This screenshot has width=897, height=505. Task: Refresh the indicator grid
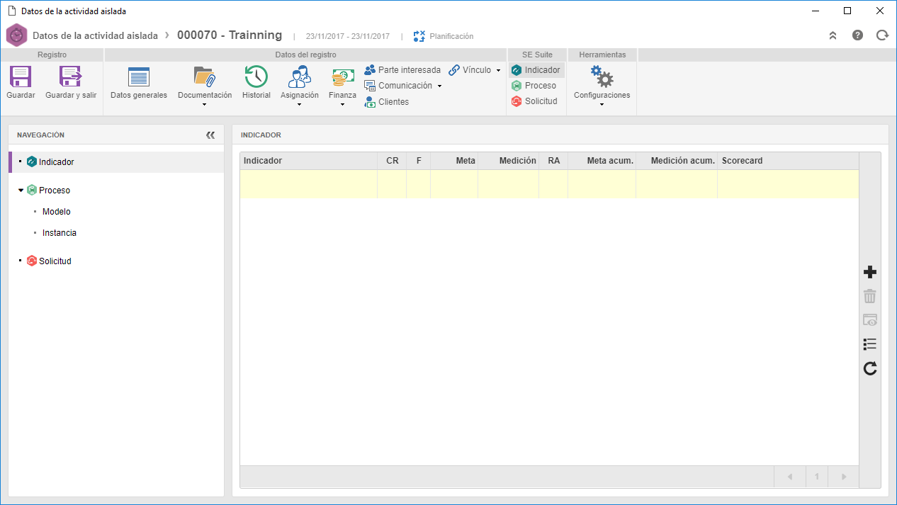(x=870, y=368)
